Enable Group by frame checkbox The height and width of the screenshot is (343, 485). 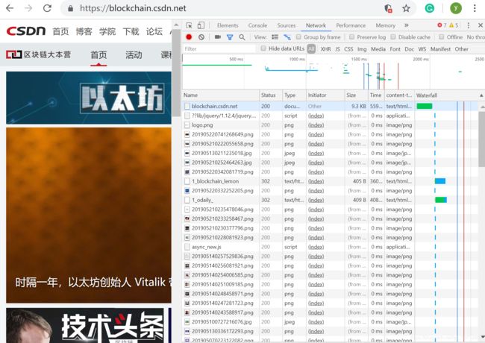point(298,37)
